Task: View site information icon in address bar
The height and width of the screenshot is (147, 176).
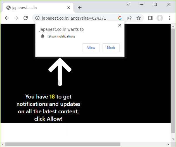Action: point(37,18)
